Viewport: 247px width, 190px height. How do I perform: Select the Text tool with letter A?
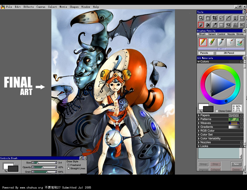(235, 25)
